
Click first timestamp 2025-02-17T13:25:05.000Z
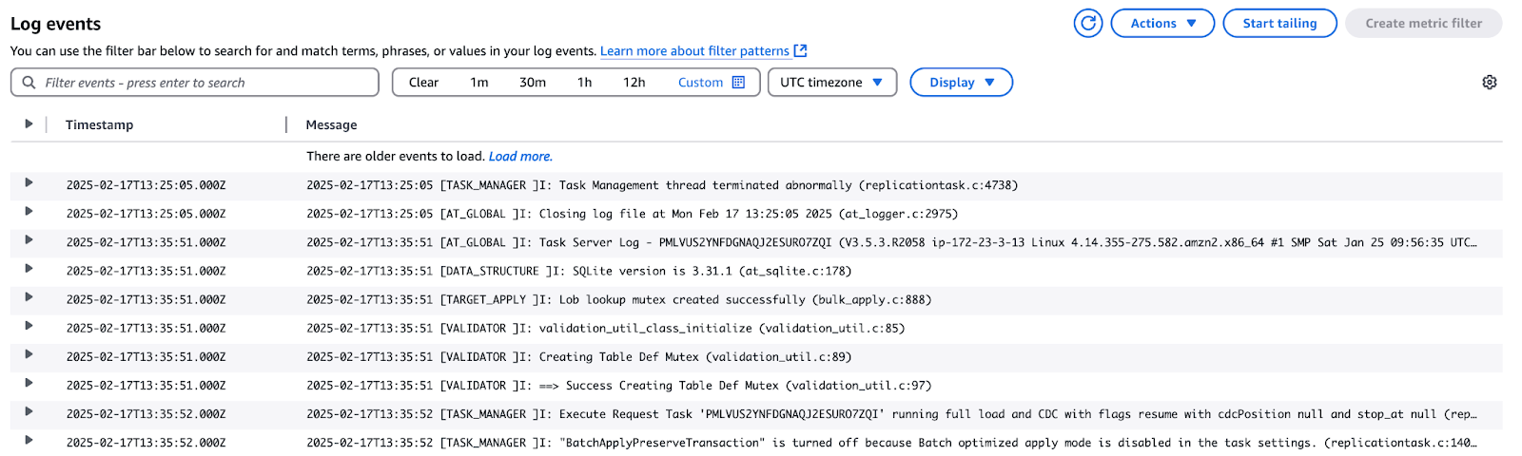click(146, 185)
